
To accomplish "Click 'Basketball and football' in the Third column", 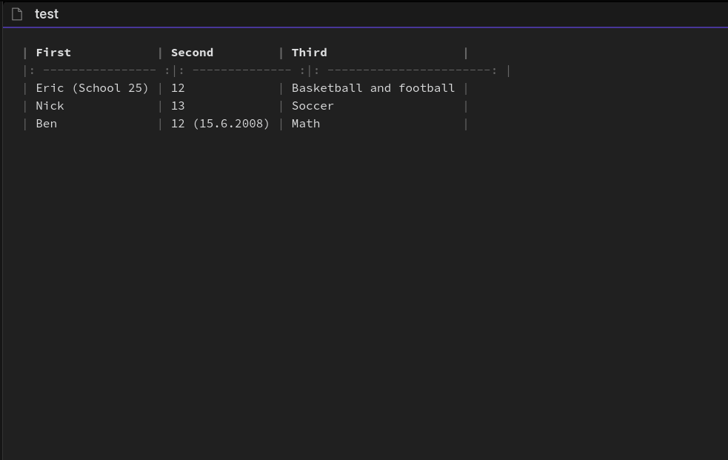I will [373, 87].
